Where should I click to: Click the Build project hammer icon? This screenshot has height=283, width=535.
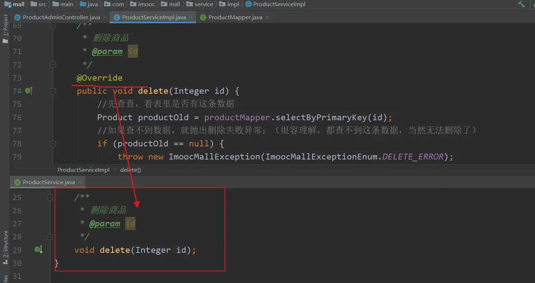pos(521,4)
